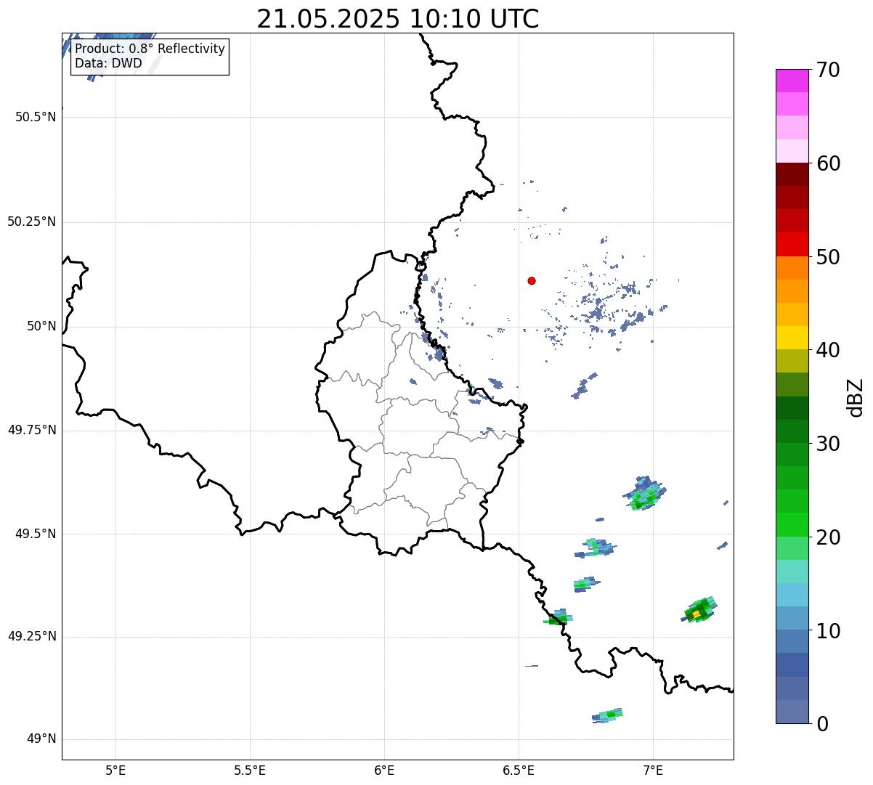The width and height of the screenshot is (873, 785).
Task: Click the 49.75°N latitude label
Action: (32, 430)
